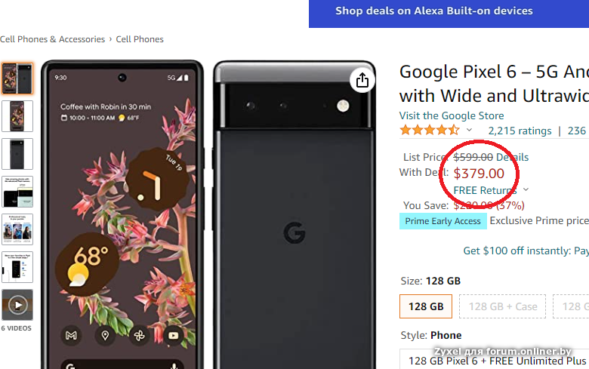Visit the Google Store link
Image resolution: width=589 pixels, height=369 pixels.
[452, 115]
